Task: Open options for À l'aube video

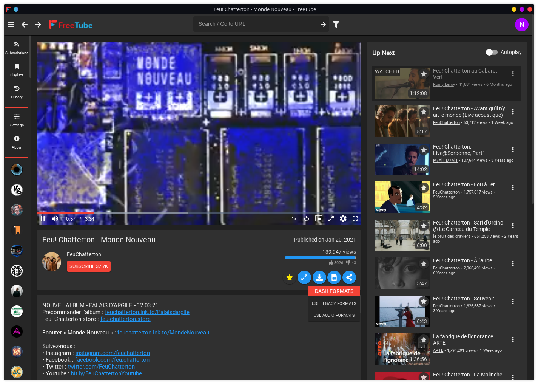Action: 513,263
